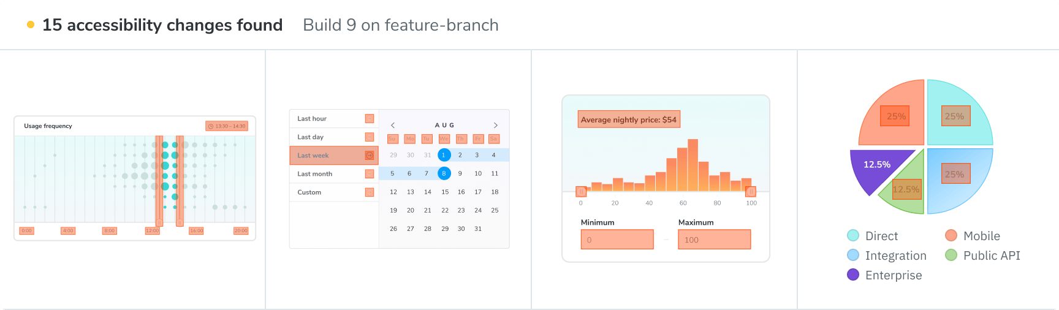
Task: Select the Last day preset option
Action: point(311,137)
